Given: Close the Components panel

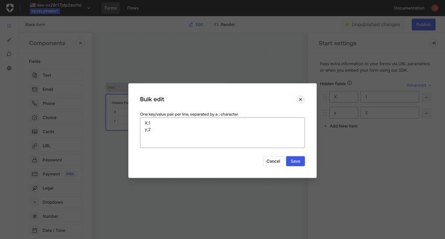Looking at the screenshot, I should pos(81,43).
